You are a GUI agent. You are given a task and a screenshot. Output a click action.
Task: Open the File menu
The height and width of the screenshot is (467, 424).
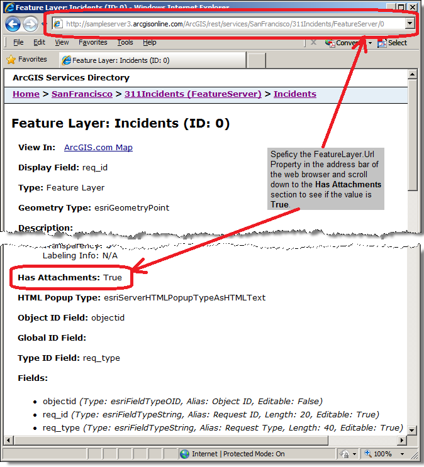click(18, 43)
